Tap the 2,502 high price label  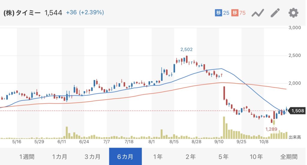coord(186,49)
